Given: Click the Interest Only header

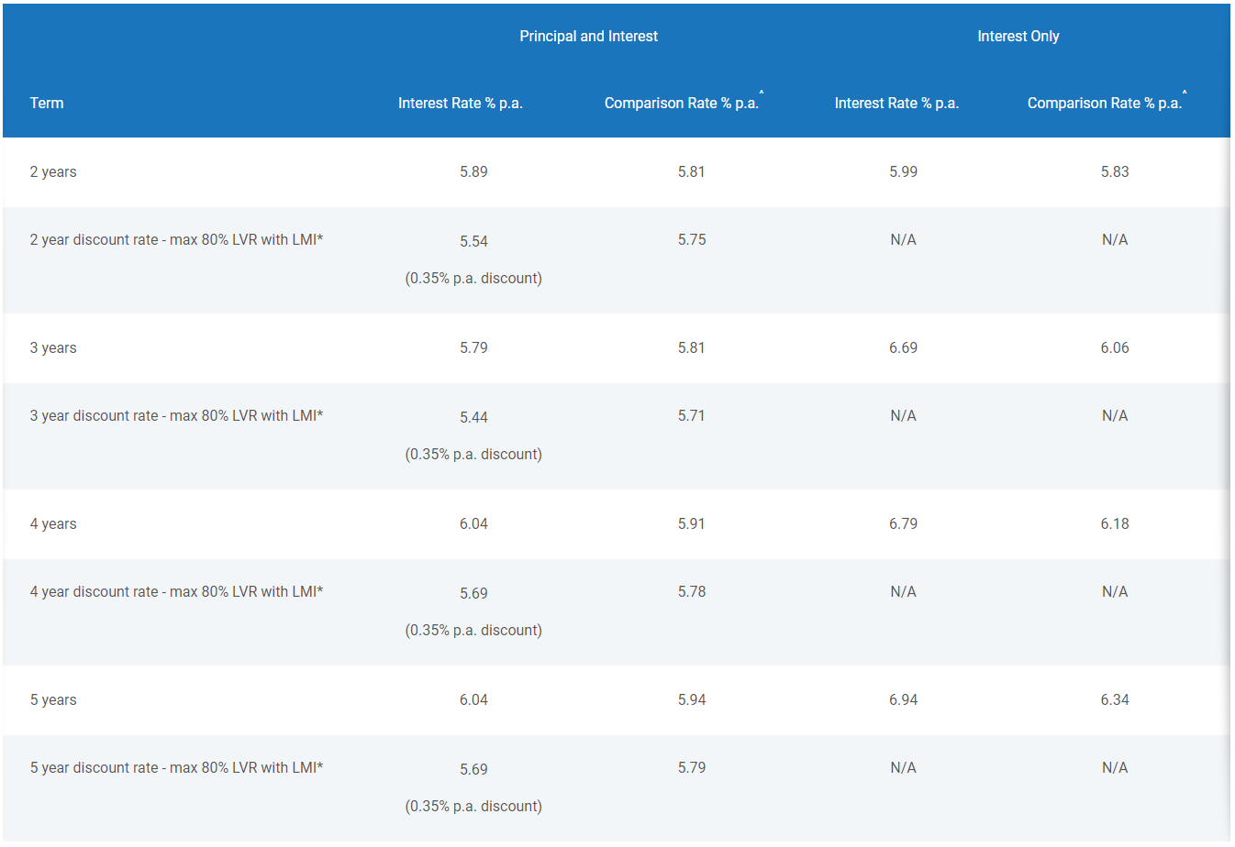Looking at the screenshot, I should pos(1018,37).
